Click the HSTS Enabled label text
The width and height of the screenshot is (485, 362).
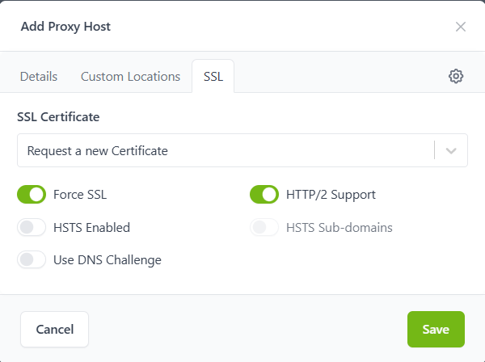pyautogui.click(x=91, y=228)
